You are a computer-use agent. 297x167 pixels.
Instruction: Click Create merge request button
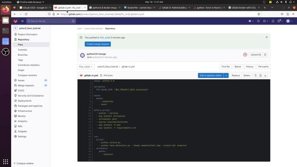98,44
